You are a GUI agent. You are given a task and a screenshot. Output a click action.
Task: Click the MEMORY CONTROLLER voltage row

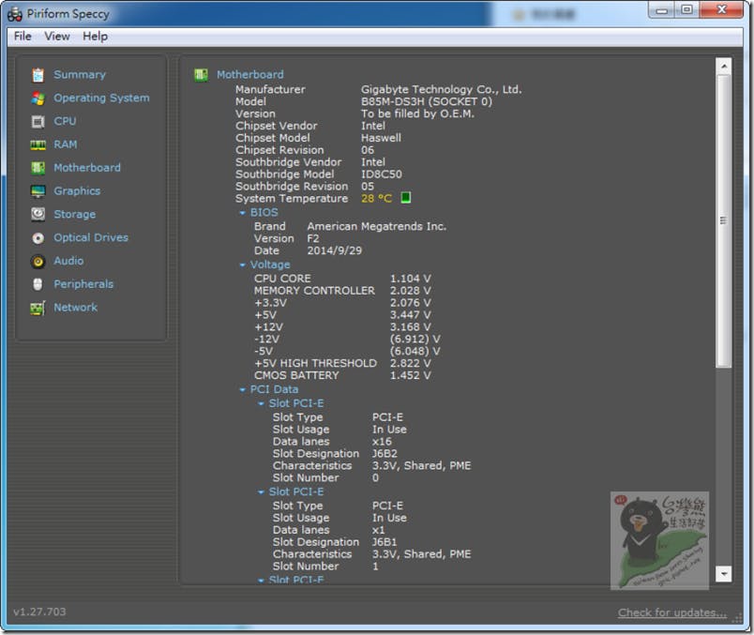[342, 291]
